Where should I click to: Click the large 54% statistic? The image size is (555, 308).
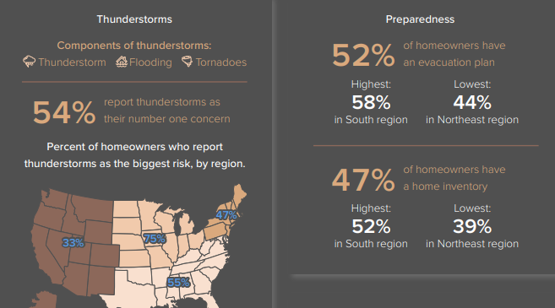pos(64,112)
